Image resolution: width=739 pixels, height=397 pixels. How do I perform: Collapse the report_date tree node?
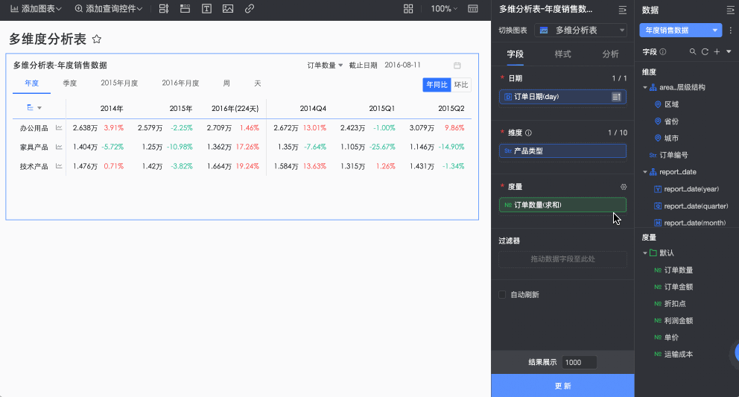click(x=645, y=172)
